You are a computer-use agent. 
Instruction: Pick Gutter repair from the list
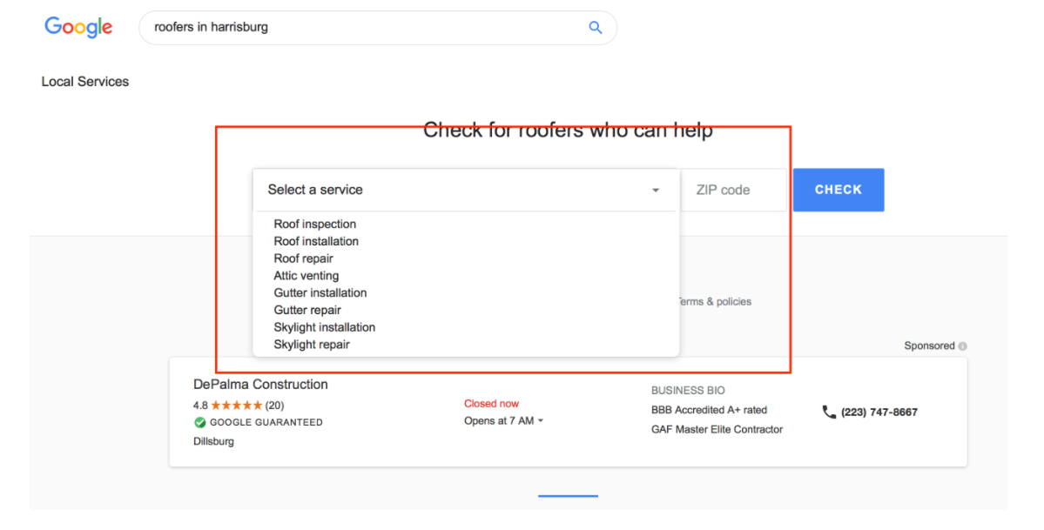click(x=307, y=311)
